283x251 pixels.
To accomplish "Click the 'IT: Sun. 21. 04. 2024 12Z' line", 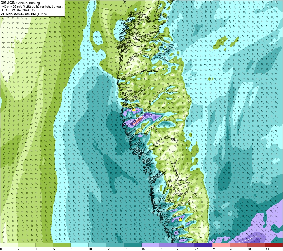I will click(18, 10).
